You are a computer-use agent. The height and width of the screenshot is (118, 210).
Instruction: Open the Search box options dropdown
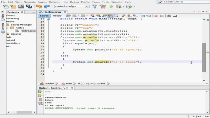160,2
